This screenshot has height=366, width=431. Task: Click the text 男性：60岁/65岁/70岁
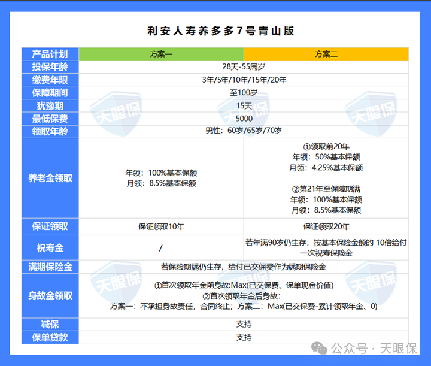(x=244, y=131)
